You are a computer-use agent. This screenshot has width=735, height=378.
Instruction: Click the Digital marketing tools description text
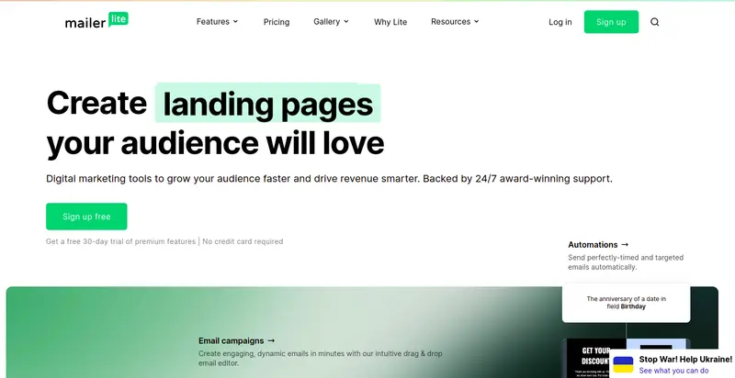(329, 178)
